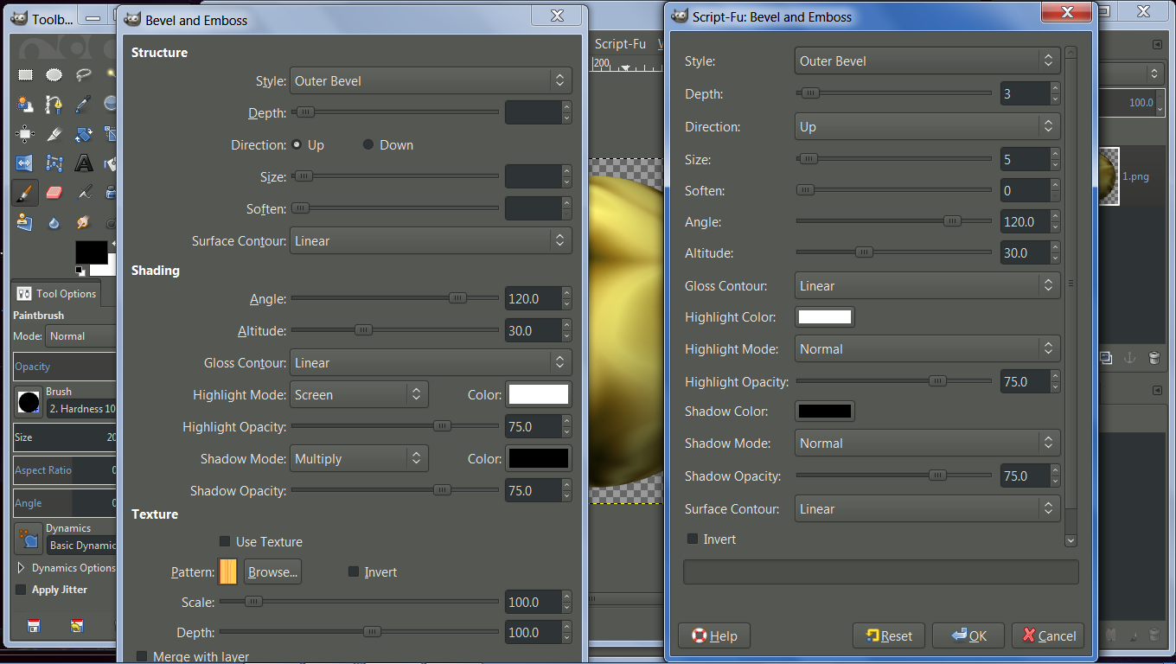
Task: Select the Down direction radio button
Action: click(387, 145)
